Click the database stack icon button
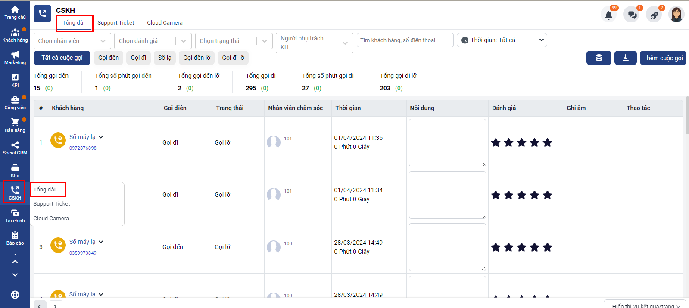The height and width of the screenshot is (308, 689). pyautogui.click(x=599, y=58)
